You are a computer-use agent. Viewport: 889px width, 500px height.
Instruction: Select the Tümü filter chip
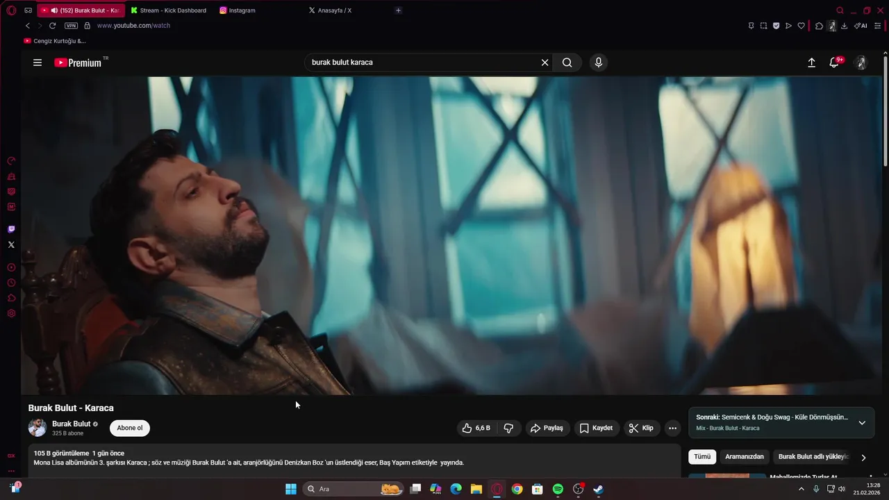click(x=702, y=457)
